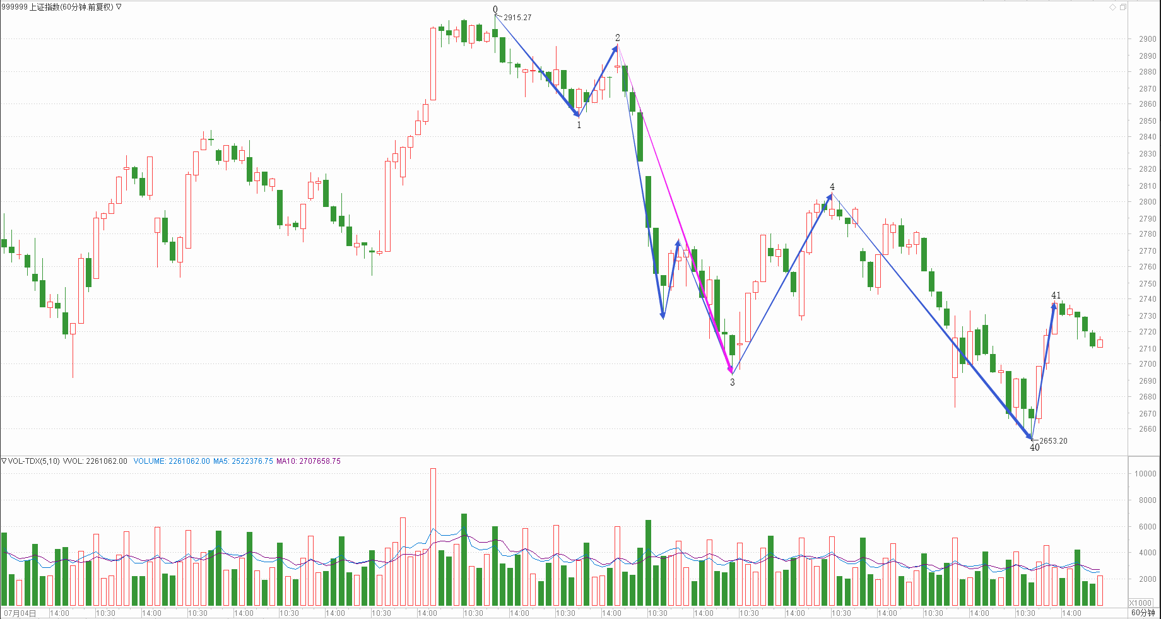The image size is (1161, 619).
Task: Expand the VOL-TDX indicator triangle menu
Action: [4, 461]
